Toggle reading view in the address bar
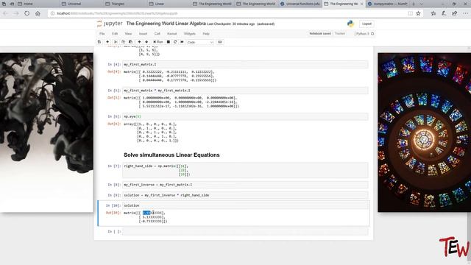 [411, 13]
